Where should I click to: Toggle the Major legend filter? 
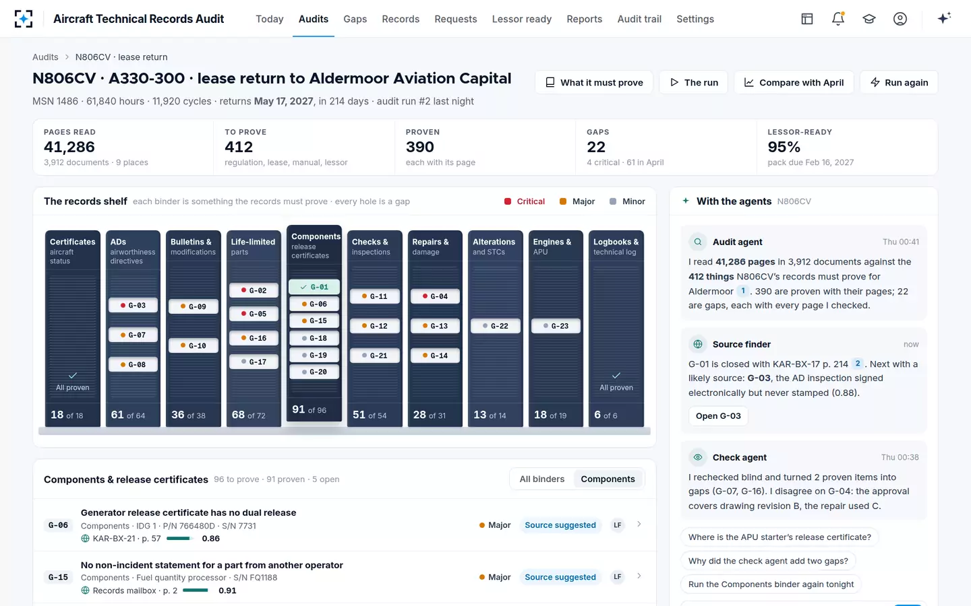click(x=577, y=201)
